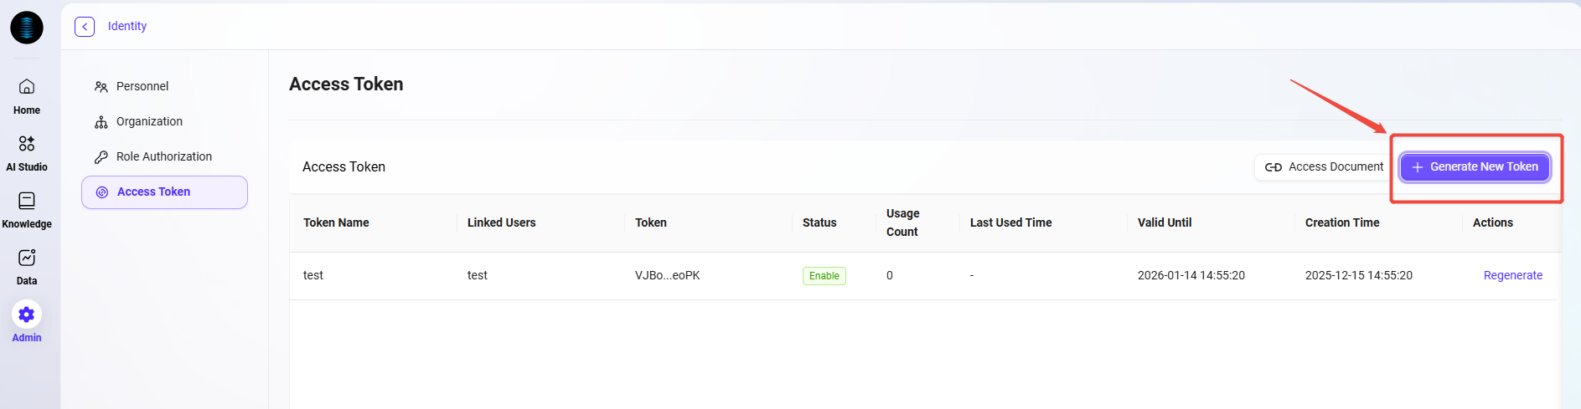This screenshot has width=1581, height=409.
Task: Open the Access Document link button
Action: pyautogui.click(x=1324, y=167)
